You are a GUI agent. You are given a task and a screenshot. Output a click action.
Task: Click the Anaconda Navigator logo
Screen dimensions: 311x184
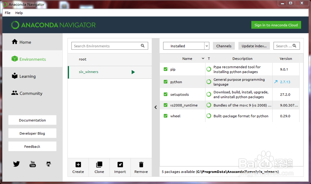point(53,25)
